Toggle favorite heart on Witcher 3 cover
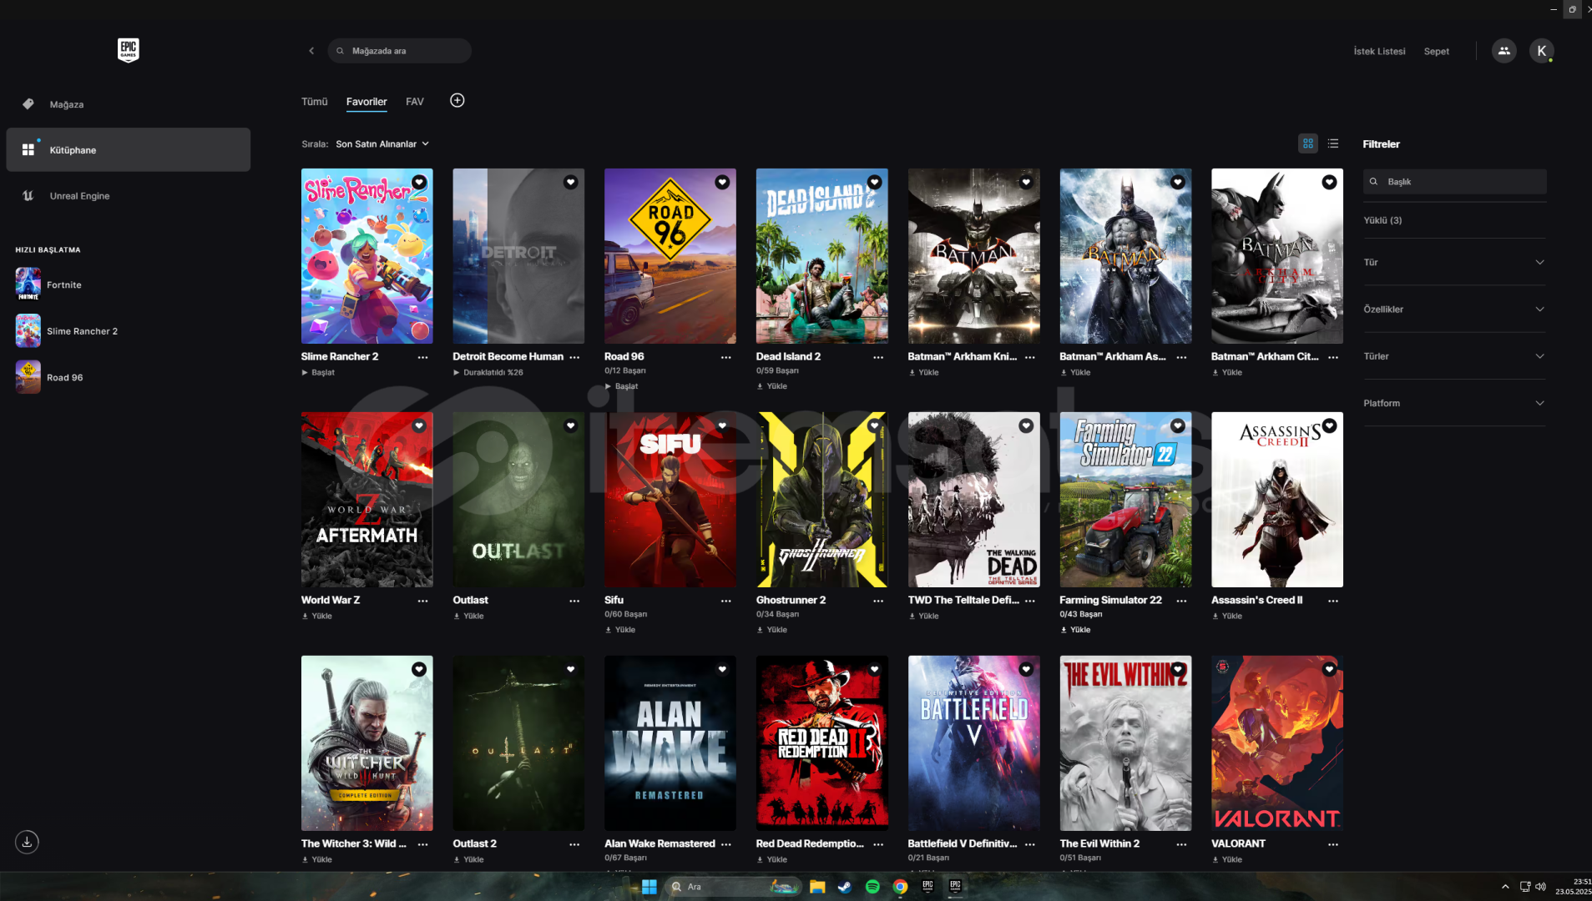The height and width of the screenshot is (901, 1592). click(x=419, y=669)
